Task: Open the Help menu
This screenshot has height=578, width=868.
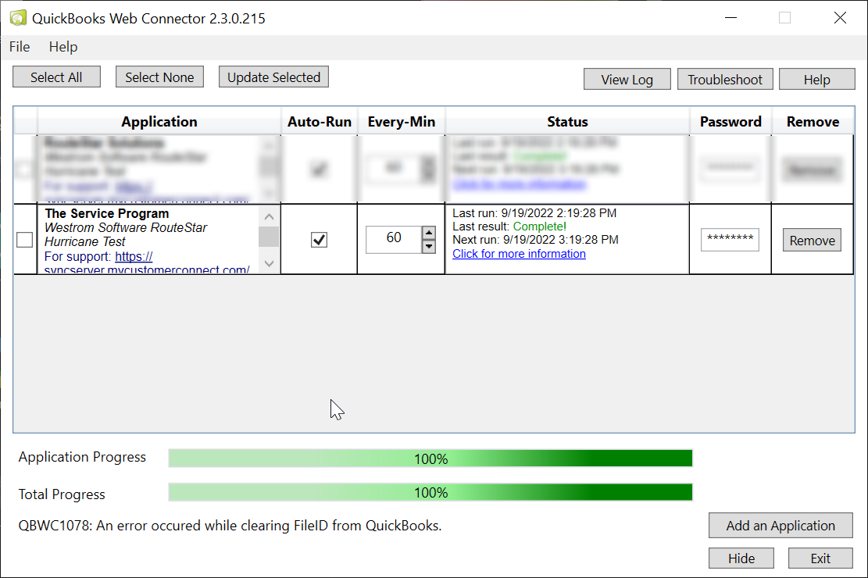Action: 63,47
